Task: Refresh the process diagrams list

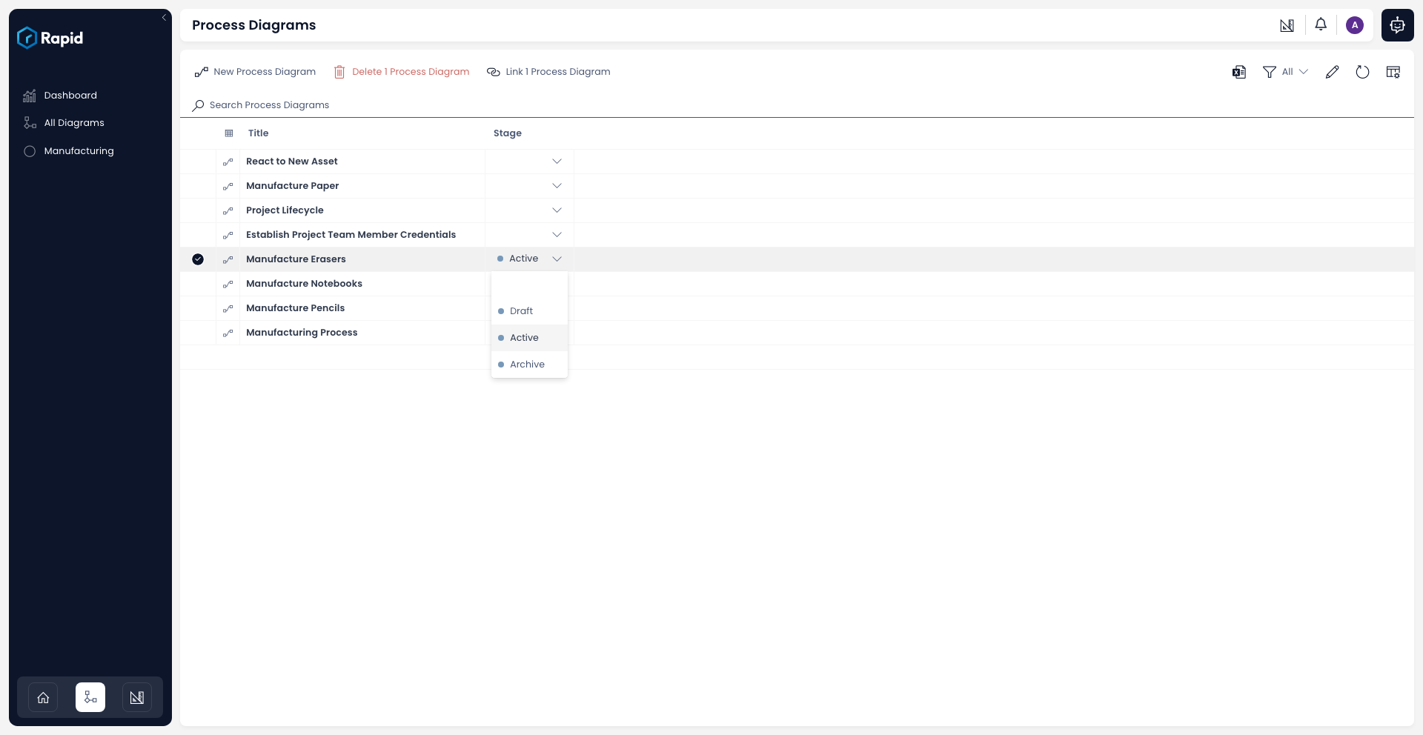Action: 1363,71
